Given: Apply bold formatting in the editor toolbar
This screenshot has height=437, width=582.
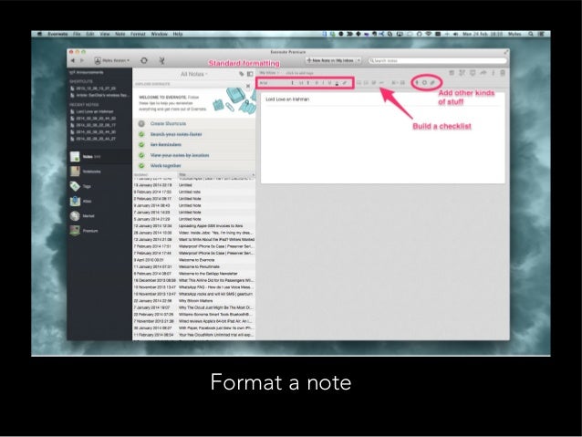Looking at the screenshot, I should [x=317, y=83].
